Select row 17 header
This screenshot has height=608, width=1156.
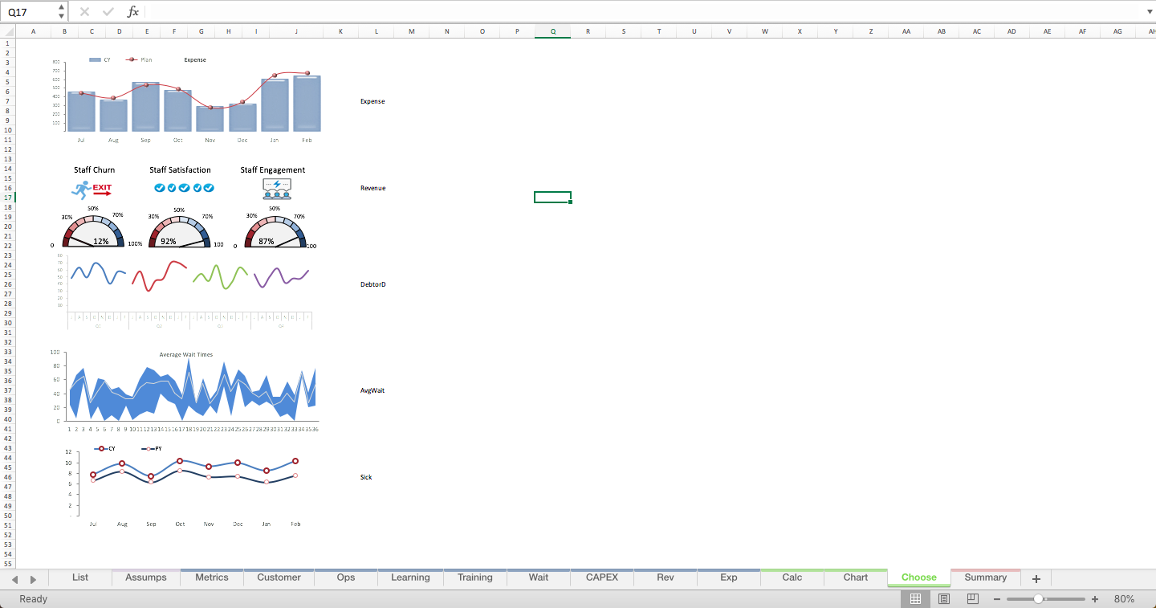click(x=7, y=198)
